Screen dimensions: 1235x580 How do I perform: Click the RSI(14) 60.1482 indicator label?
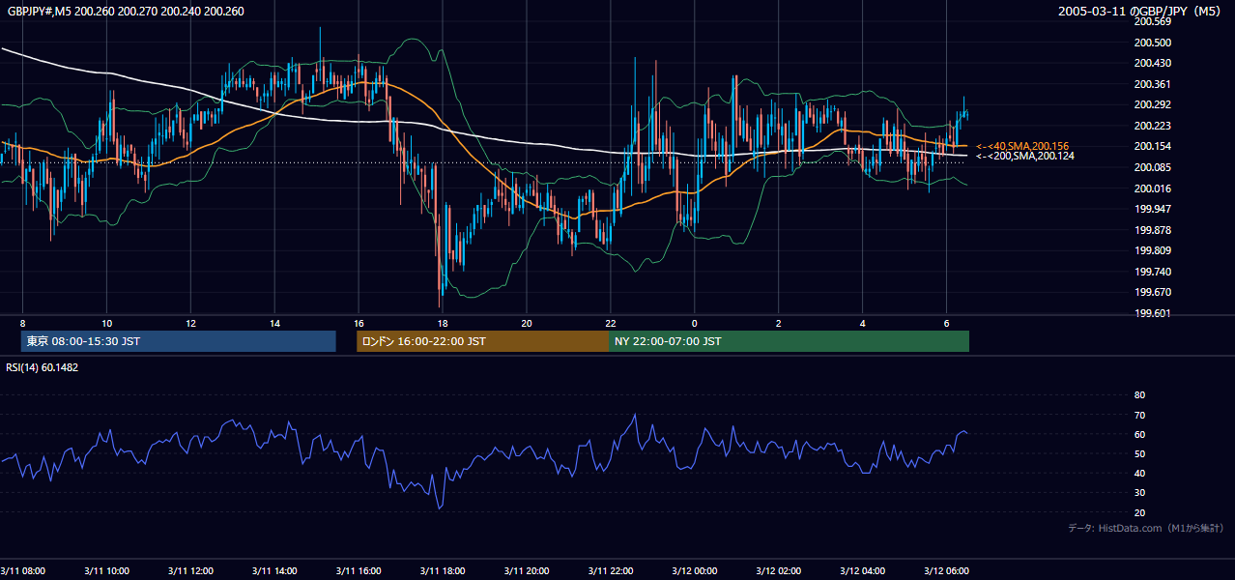tap(43, 367)
